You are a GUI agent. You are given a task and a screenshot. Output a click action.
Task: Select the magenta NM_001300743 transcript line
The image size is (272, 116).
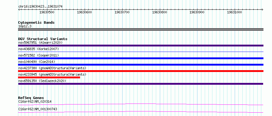[141, 112]
